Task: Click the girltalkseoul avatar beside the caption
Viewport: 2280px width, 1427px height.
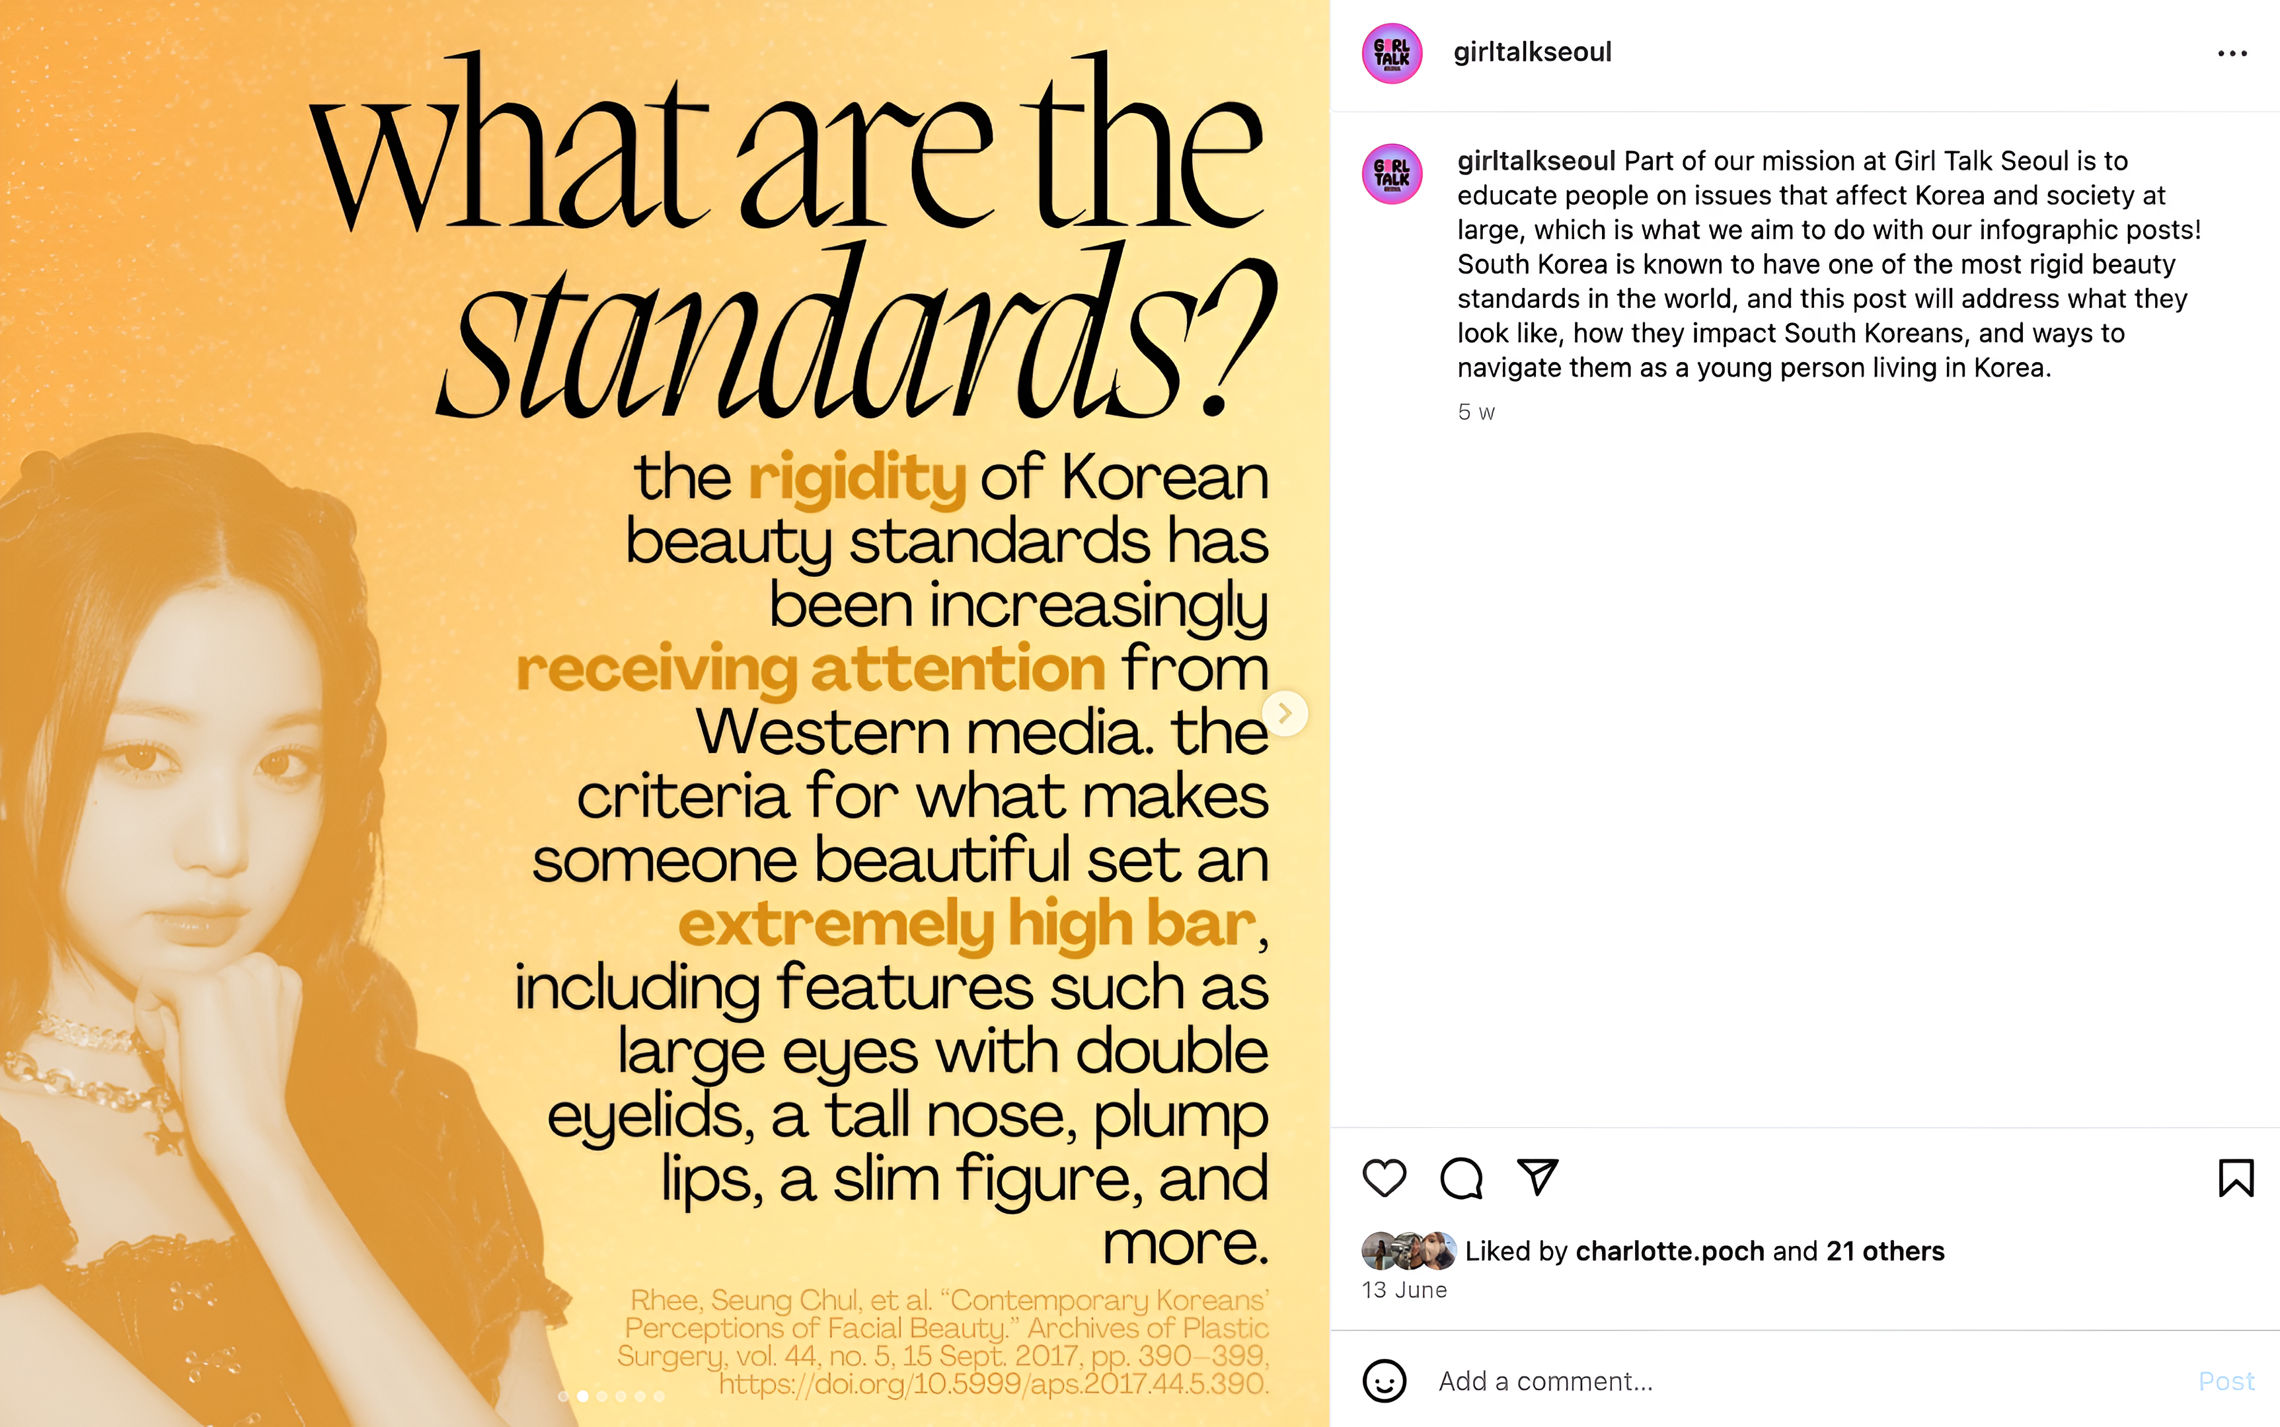Action: (1392, 174)
